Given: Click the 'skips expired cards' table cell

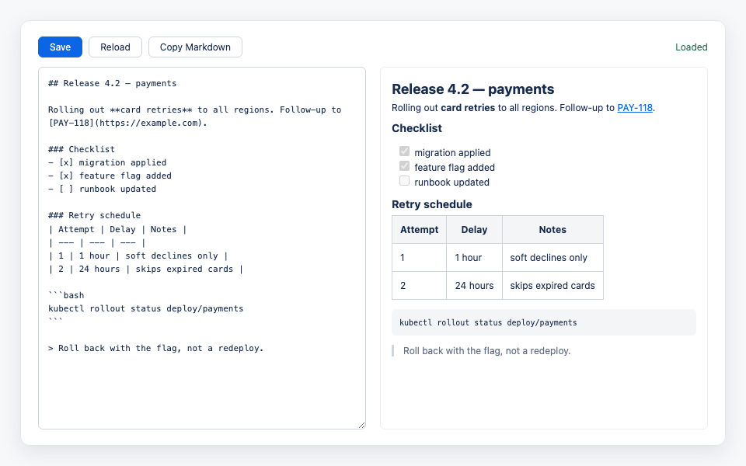Looking at the screenshot, I should click(x=553, y=286).
